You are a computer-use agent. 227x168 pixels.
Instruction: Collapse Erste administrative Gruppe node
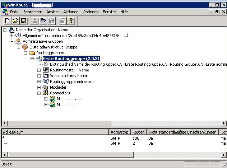(x=19, y=47)
